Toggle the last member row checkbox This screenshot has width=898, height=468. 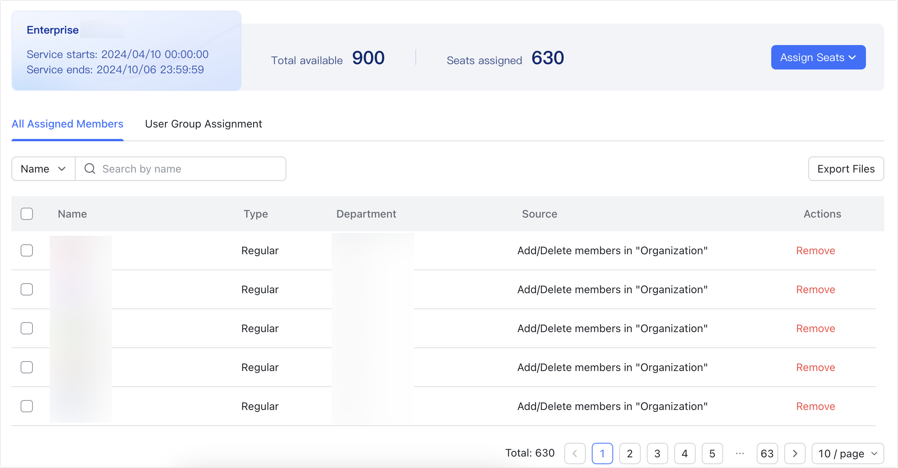coord(27,406)
